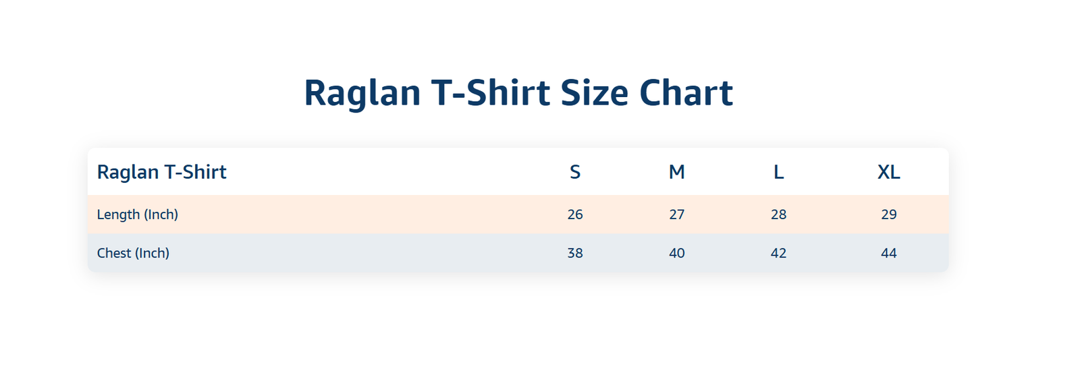
Task: Select the Raglan T-Shirt header cell
Action: coord(162,172)
